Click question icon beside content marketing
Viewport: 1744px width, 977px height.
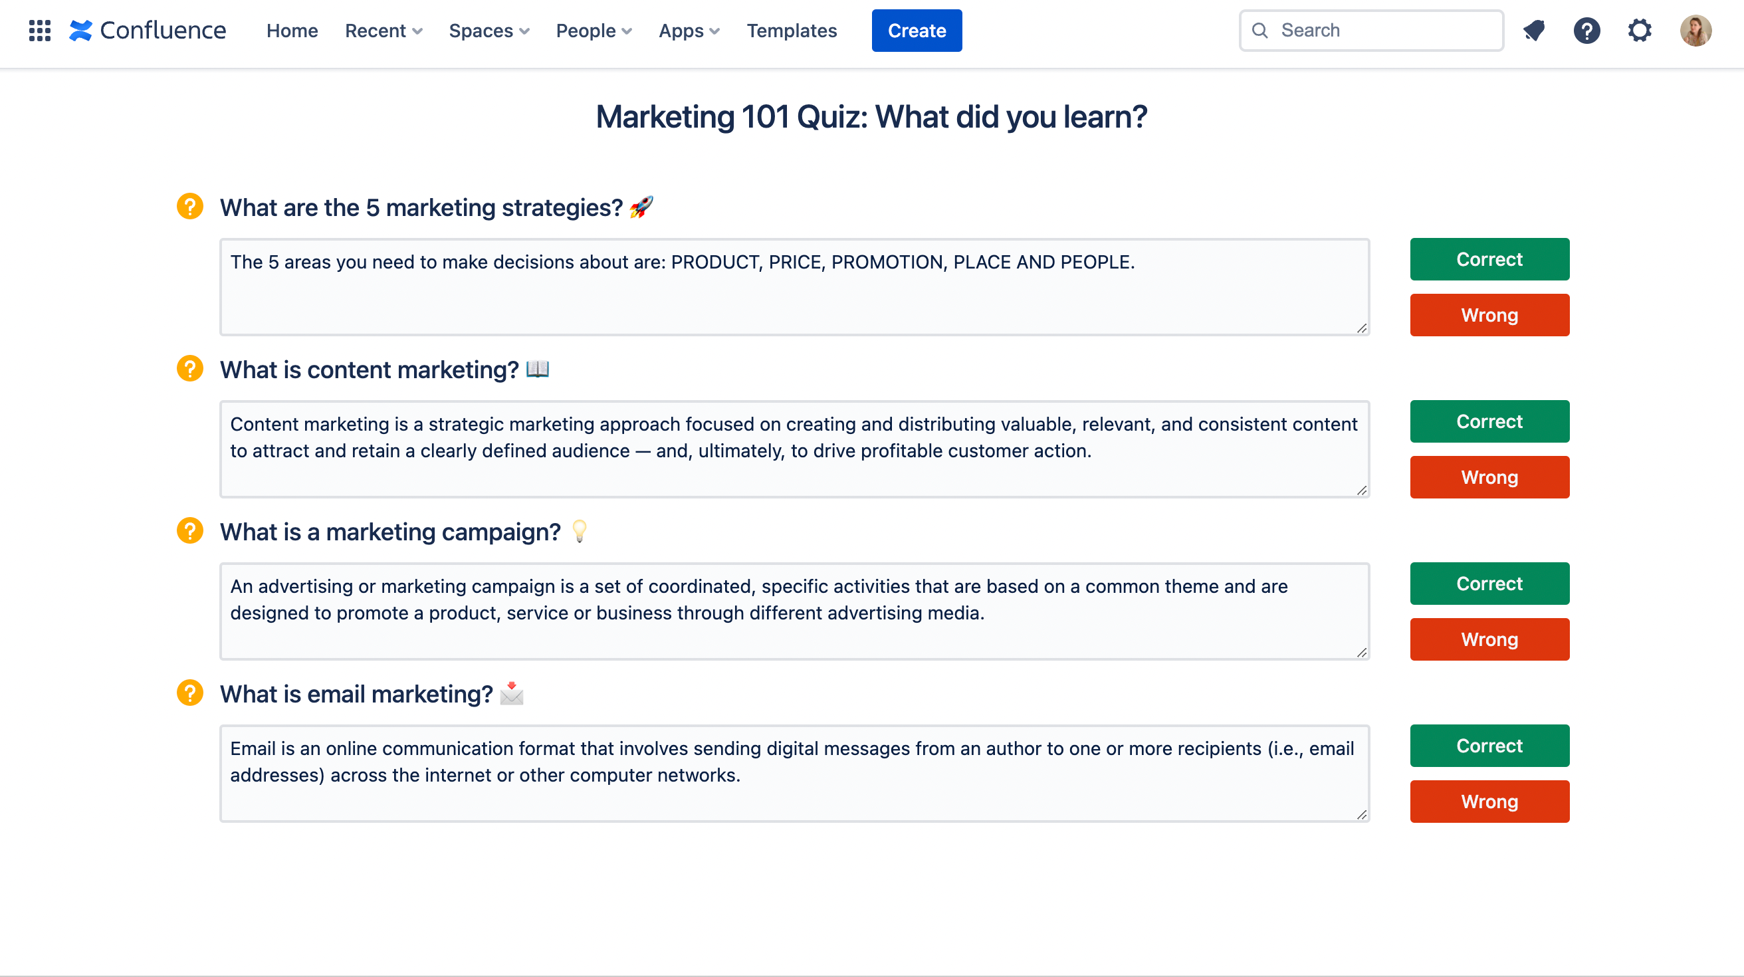point(189,369)
